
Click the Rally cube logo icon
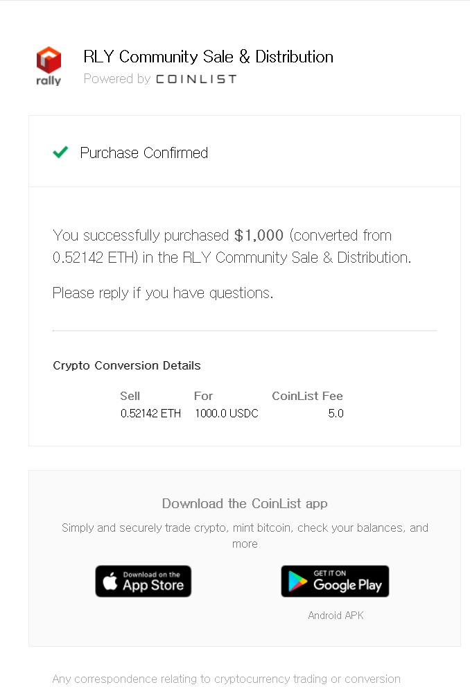pyautogui.click(x=49, y=60)
